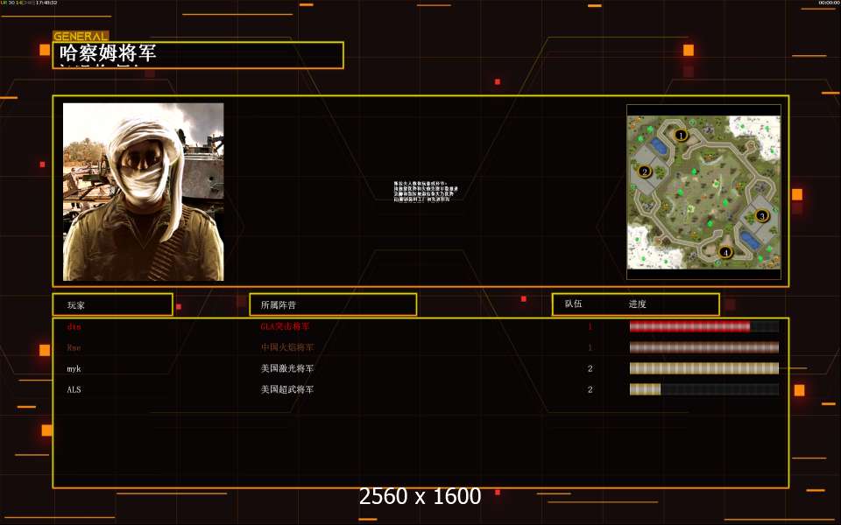Click the orange GENERAL label
841x525 pixels.
point(81,37)
